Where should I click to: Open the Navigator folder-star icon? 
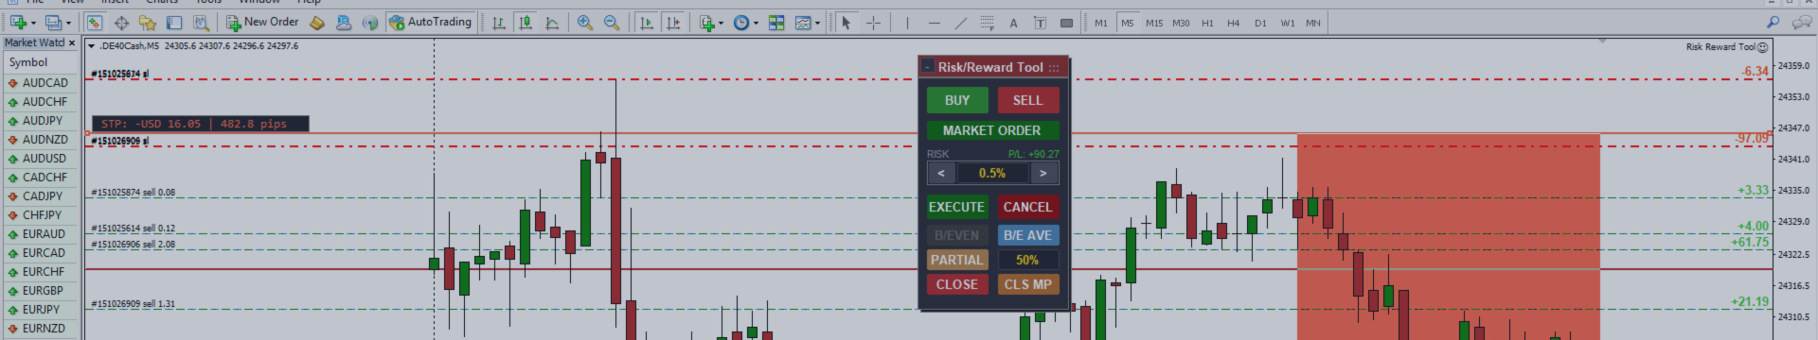[x=147, y=23]
